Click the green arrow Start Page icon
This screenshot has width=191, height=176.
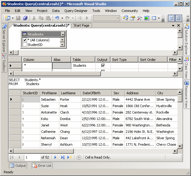point(147,18)
